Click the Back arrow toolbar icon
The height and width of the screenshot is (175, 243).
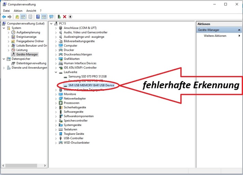click(4, 17)
